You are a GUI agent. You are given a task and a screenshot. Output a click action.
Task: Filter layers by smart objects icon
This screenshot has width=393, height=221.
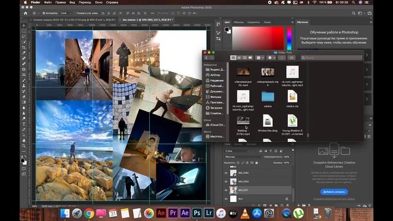pos(281,151)
